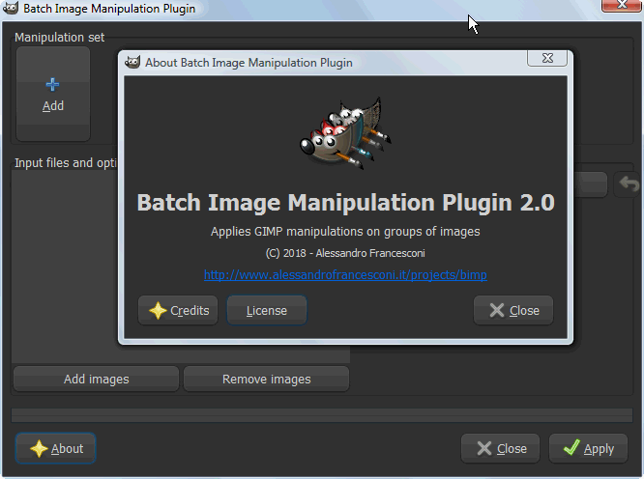644x479 pixels.
Task: Close main Batch Image Manipulation Plugin window
Action: [621, 6]
